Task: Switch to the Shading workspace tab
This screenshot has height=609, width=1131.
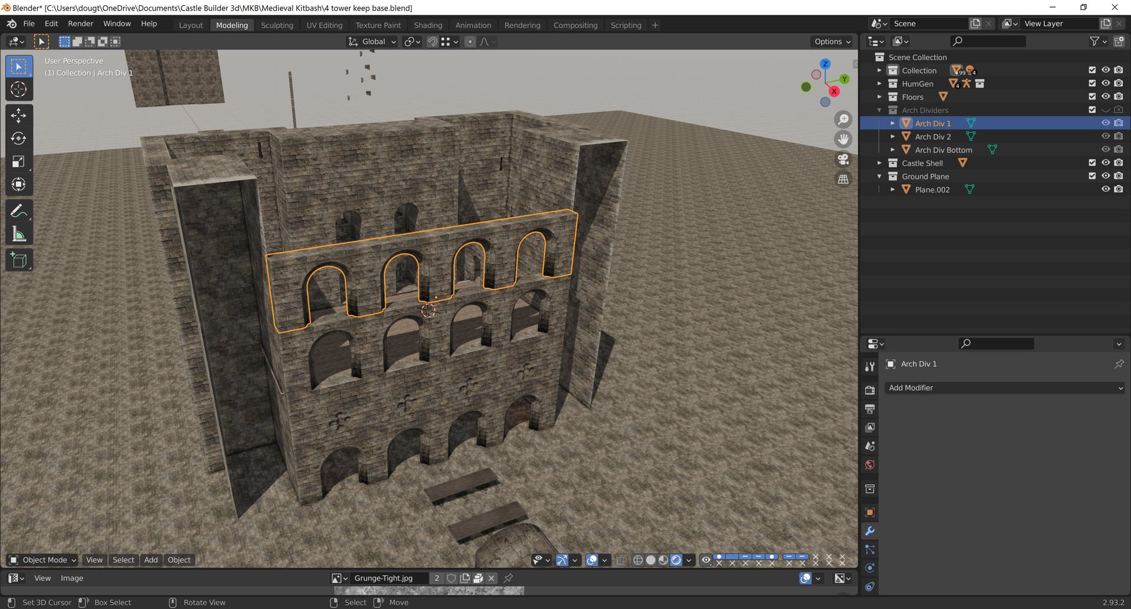Action: click(428, 25)
